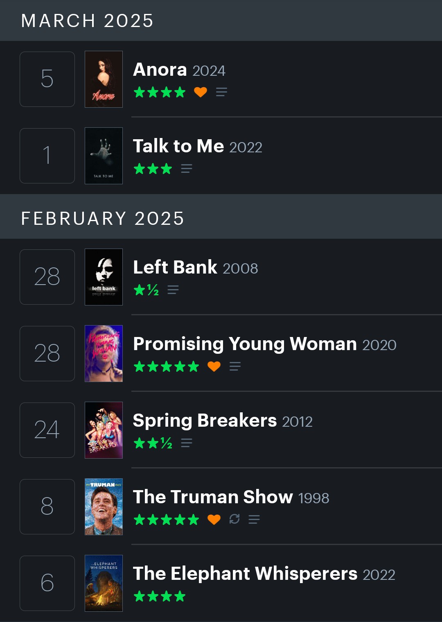Click the orange heart on Promising Young Woman
The height and width of the screenshot is (622, 442).
tap(214, 366)
